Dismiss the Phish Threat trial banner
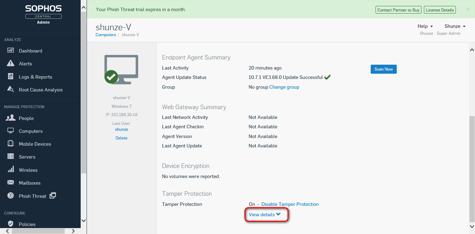Viewport: 475px width, 234px height. [x=468, y=9]
